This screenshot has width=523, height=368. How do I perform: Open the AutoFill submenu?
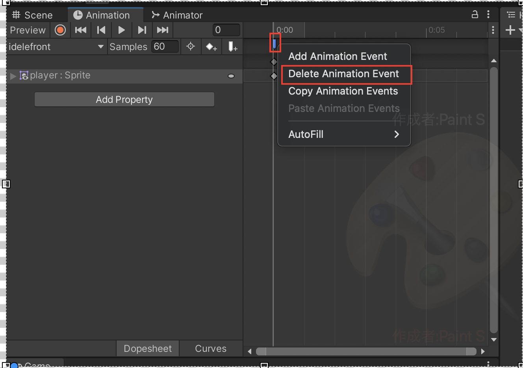pos(344,134)
